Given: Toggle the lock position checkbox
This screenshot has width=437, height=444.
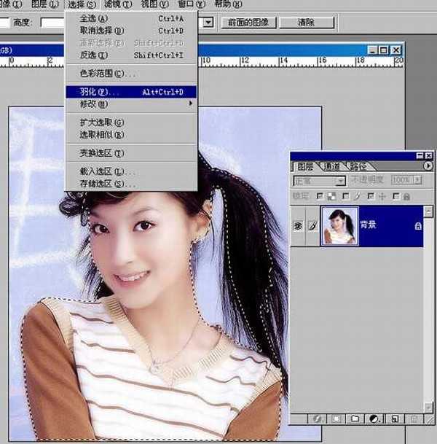Looking at the screenshot, I should 371,196.
